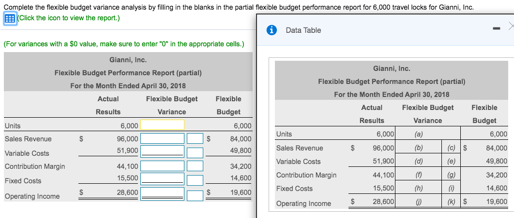Click 49,800 flexible budget value in main report
Screen dimensions: 514x218
241,150
